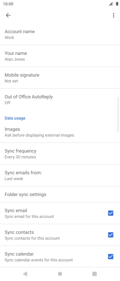This screenshot has width=120, height=281.
Task: Edit the Account name Work
Action: pos(60,34)
